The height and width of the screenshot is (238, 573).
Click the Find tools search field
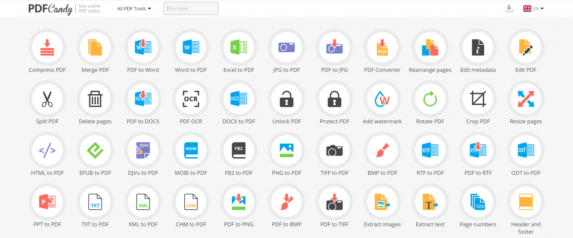[x=191, y=9]
